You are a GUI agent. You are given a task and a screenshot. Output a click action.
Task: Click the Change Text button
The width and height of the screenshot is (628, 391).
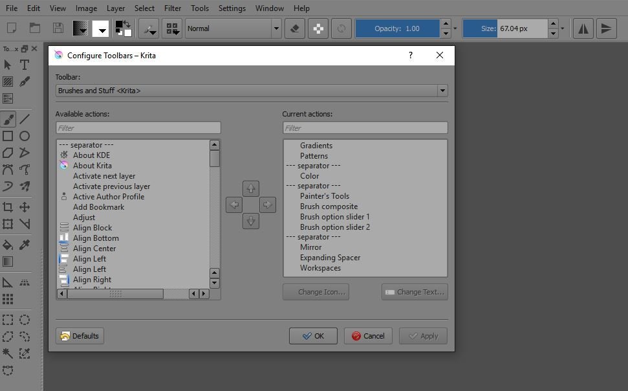click(x=415, y=292)
